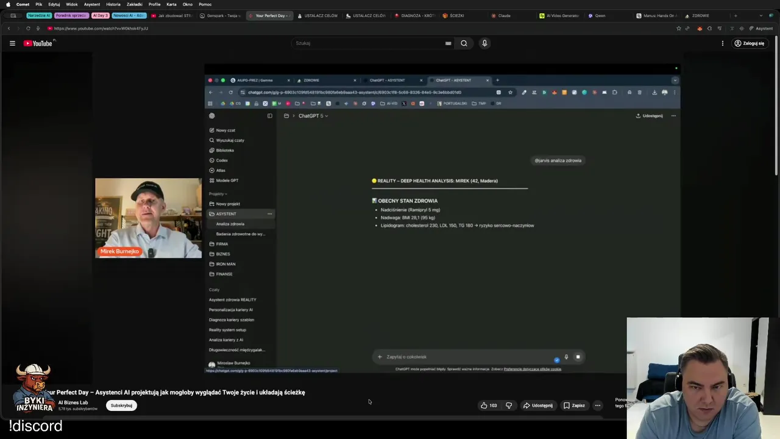Click Zapisz button under the video
This screenshot has height=439, width=780.
pos(574,405)
